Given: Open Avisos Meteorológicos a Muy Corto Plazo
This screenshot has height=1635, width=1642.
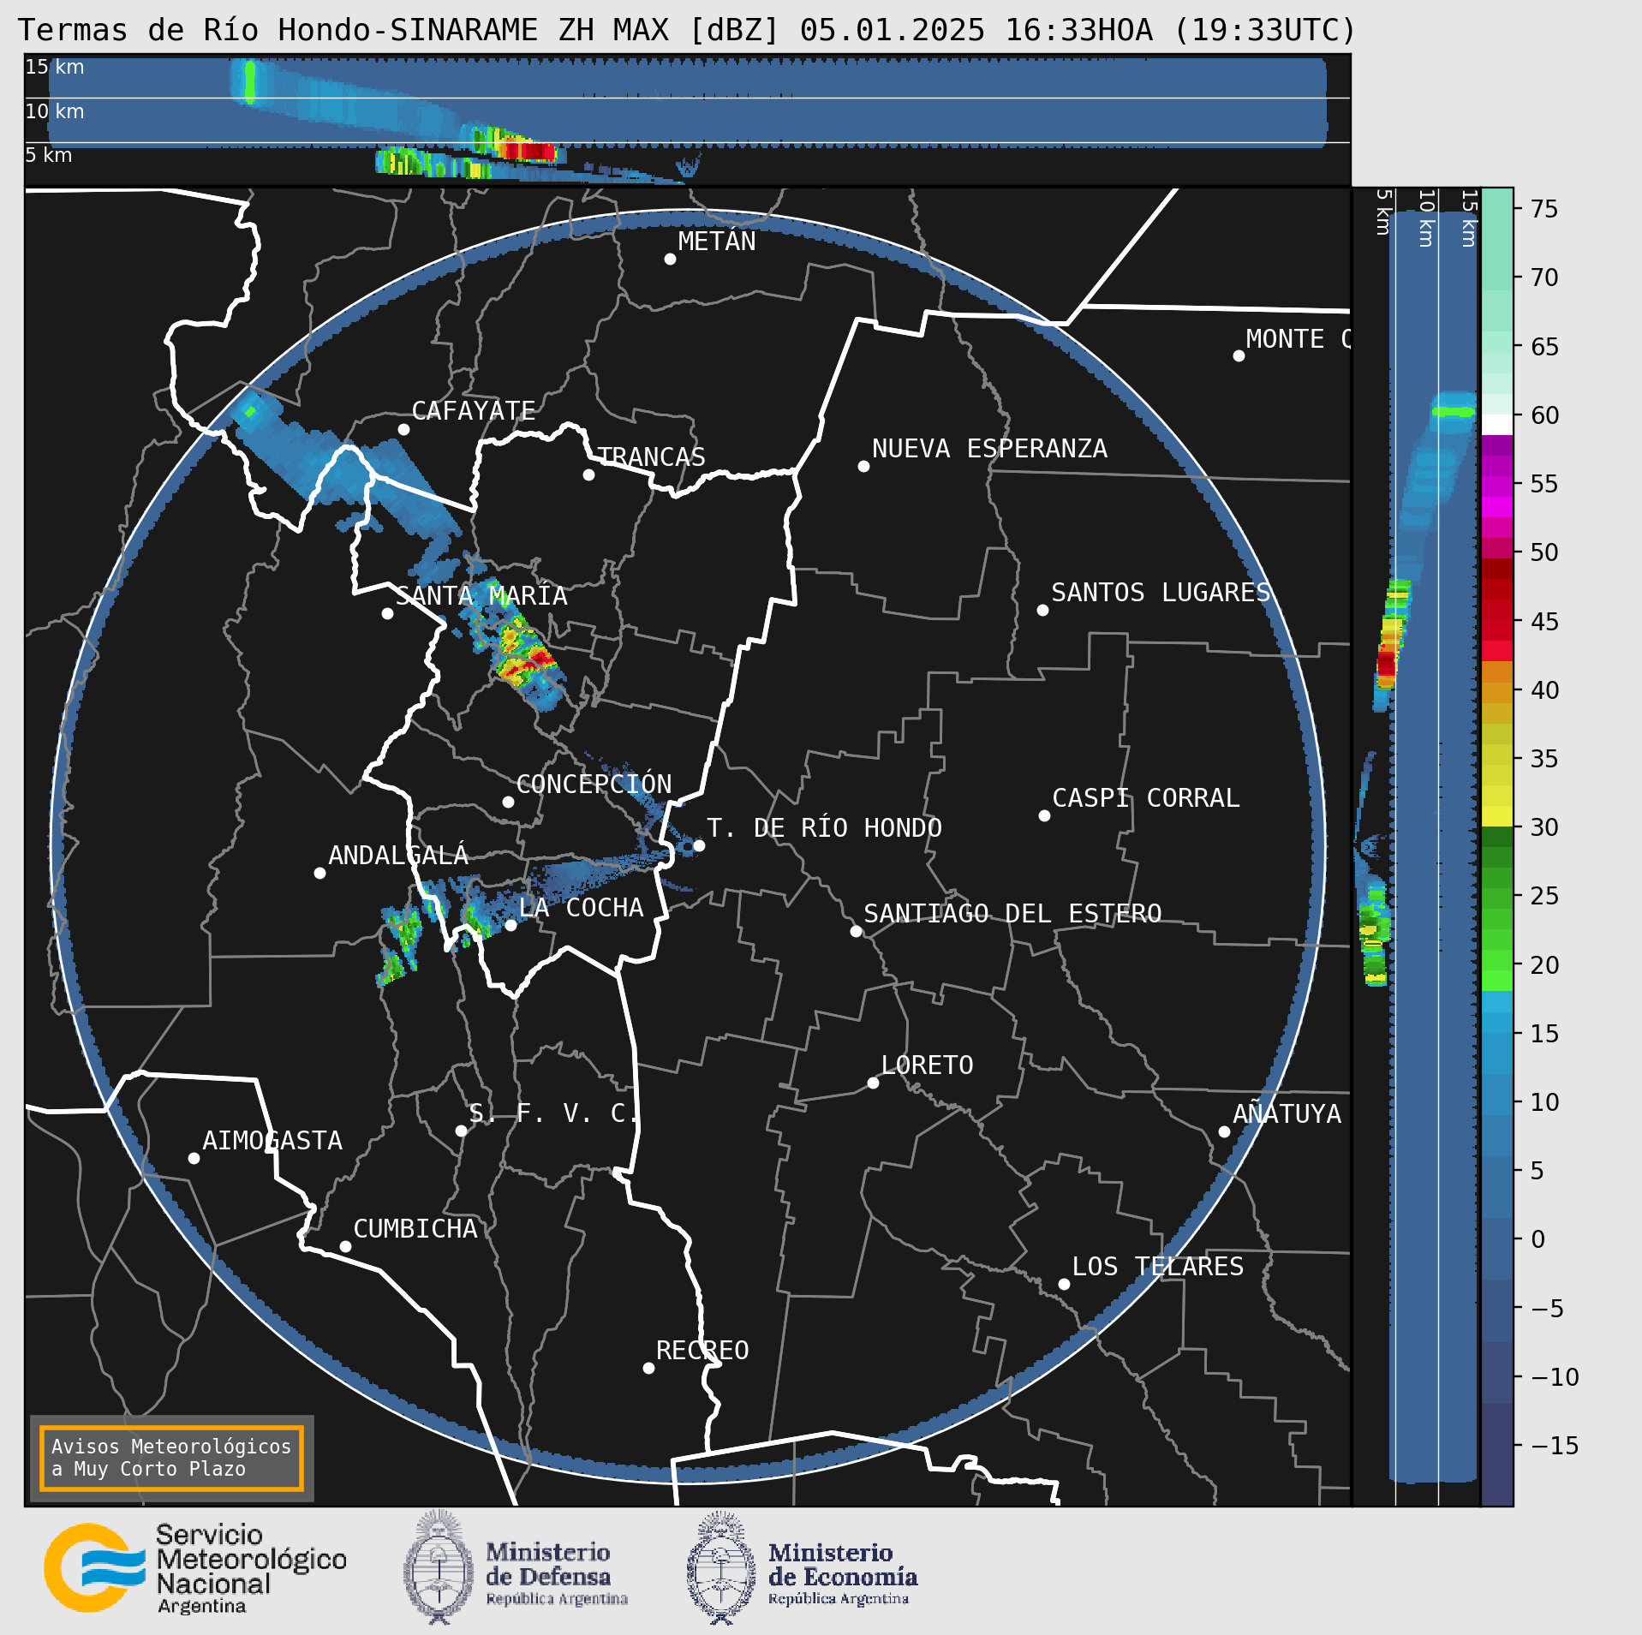Looking at the screenshot, I should point(171,1458).
